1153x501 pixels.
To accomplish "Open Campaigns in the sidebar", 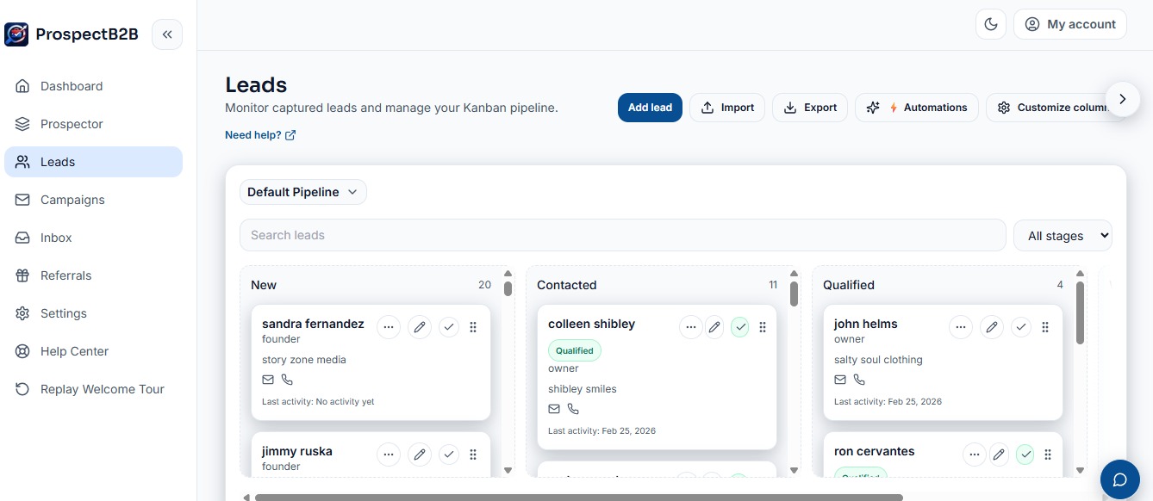I will point(72,200).
